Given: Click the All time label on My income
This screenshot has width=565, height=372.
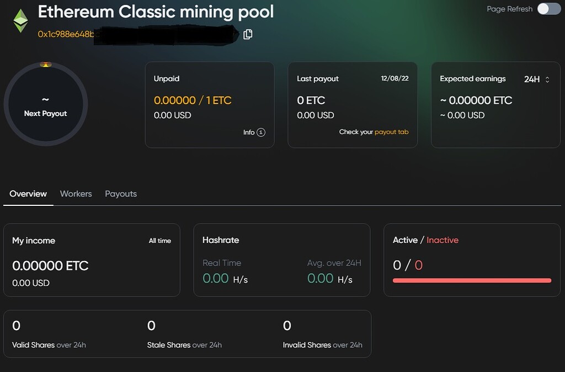Looking at the screenshot, I should click(160, 241).
